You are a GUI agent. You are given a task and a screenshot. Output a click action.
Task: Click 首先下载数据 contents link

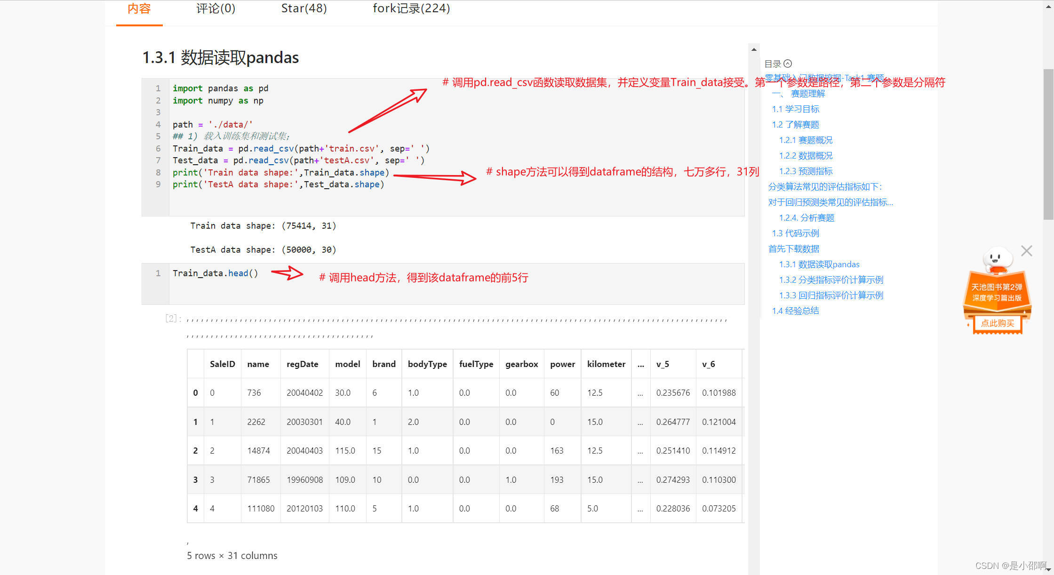tap(793, 249)
